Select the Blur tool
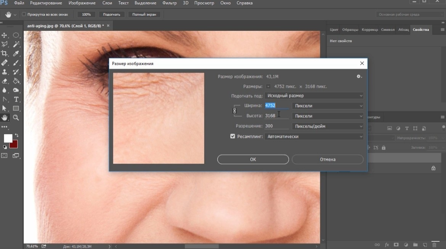446x249 pixels. pyautogui.click(x=4, y=90)
